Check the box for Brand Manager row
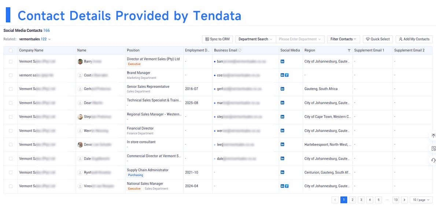The image size is (436, 207). tap(11, 75)
